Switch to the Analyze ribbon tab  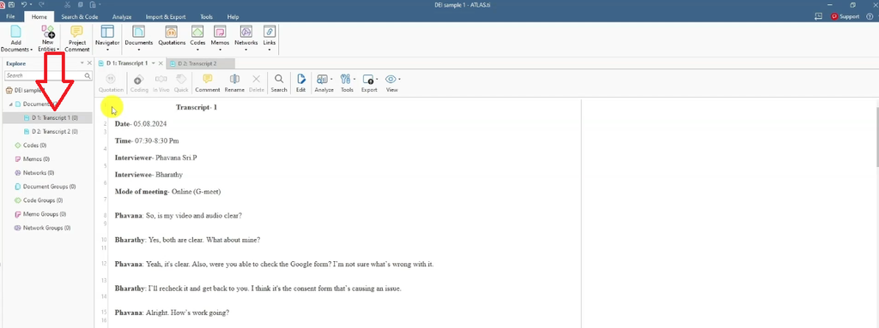[122, 17]
